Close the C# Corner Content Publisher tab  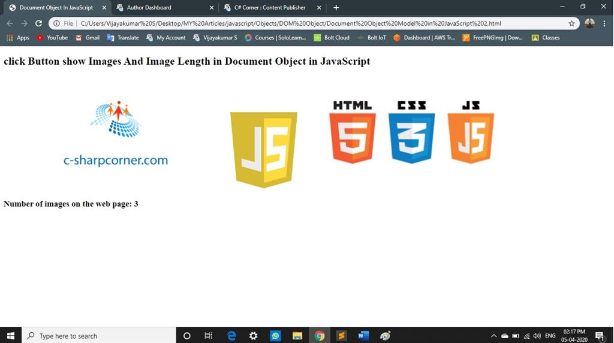(319, 7)
